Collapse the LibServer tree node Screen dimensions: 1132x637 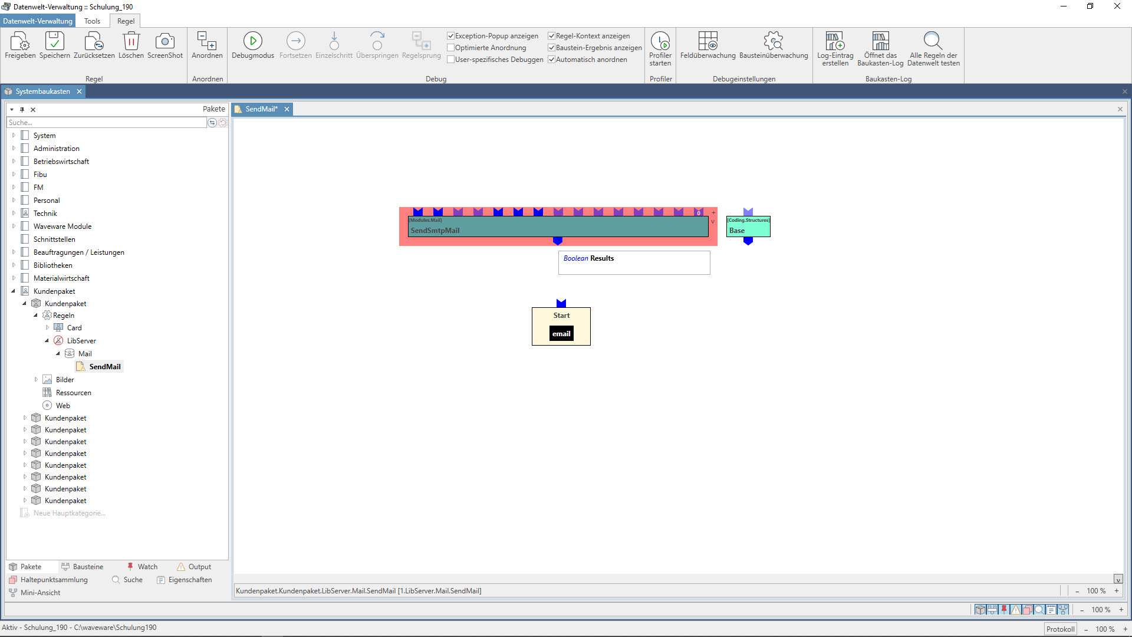(47, 341)
